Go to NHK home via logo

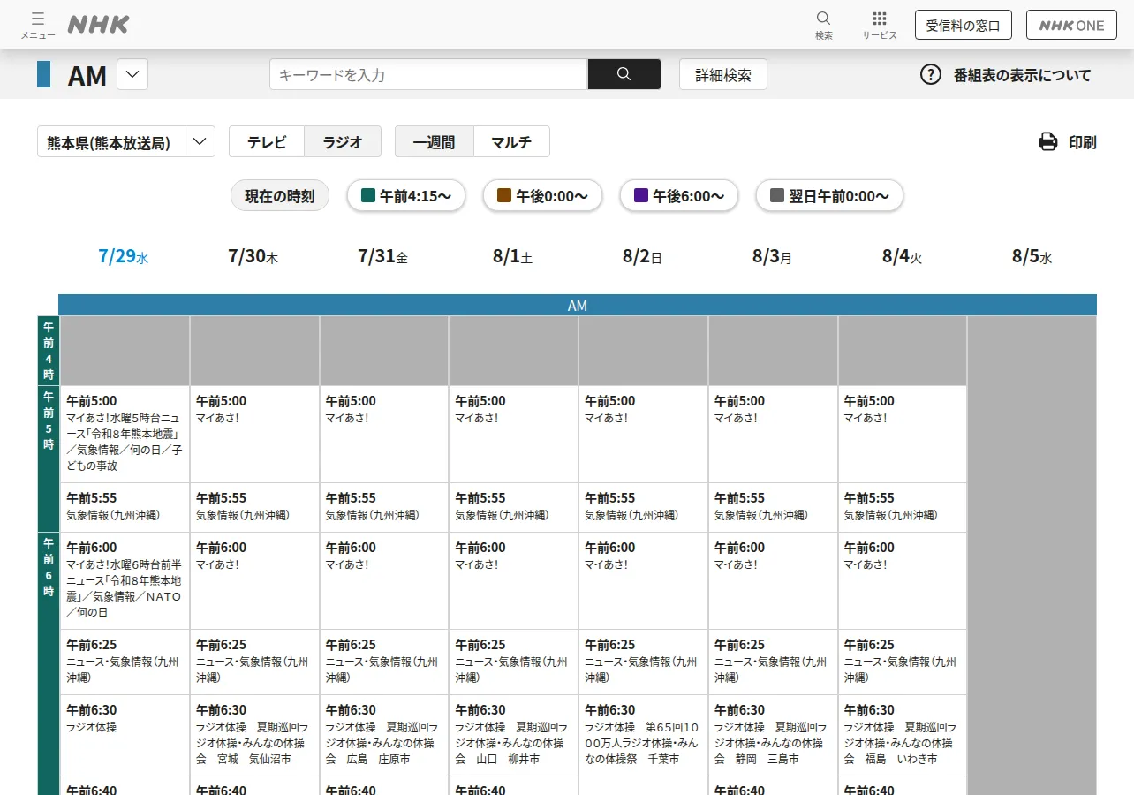(98, 25)
